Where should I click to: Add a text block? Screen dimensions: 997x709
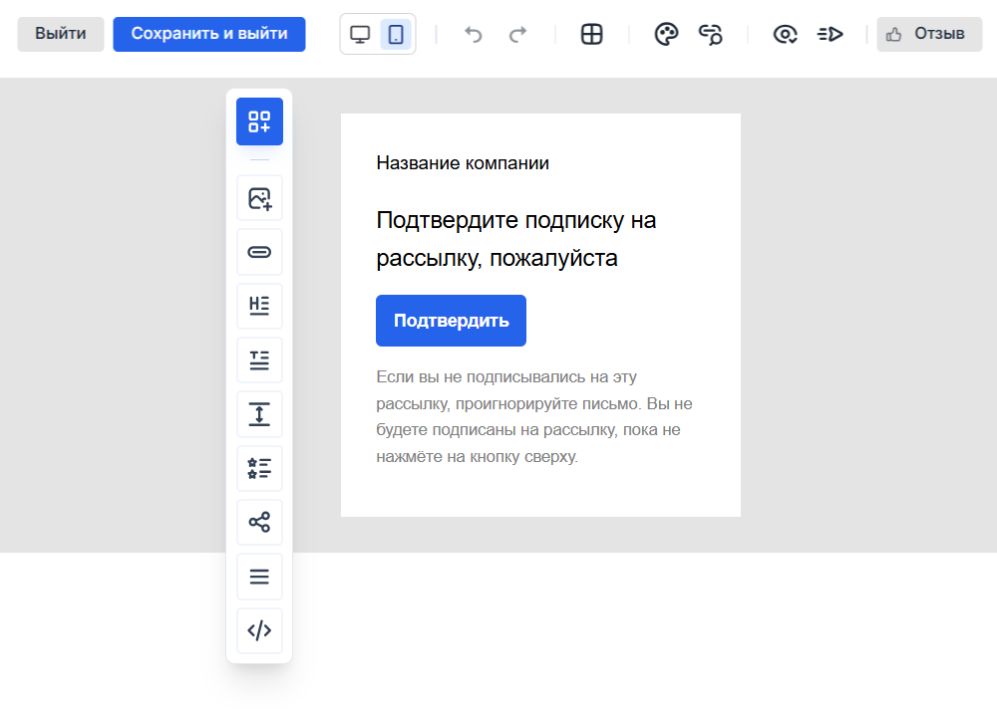[x=259, y=360]
